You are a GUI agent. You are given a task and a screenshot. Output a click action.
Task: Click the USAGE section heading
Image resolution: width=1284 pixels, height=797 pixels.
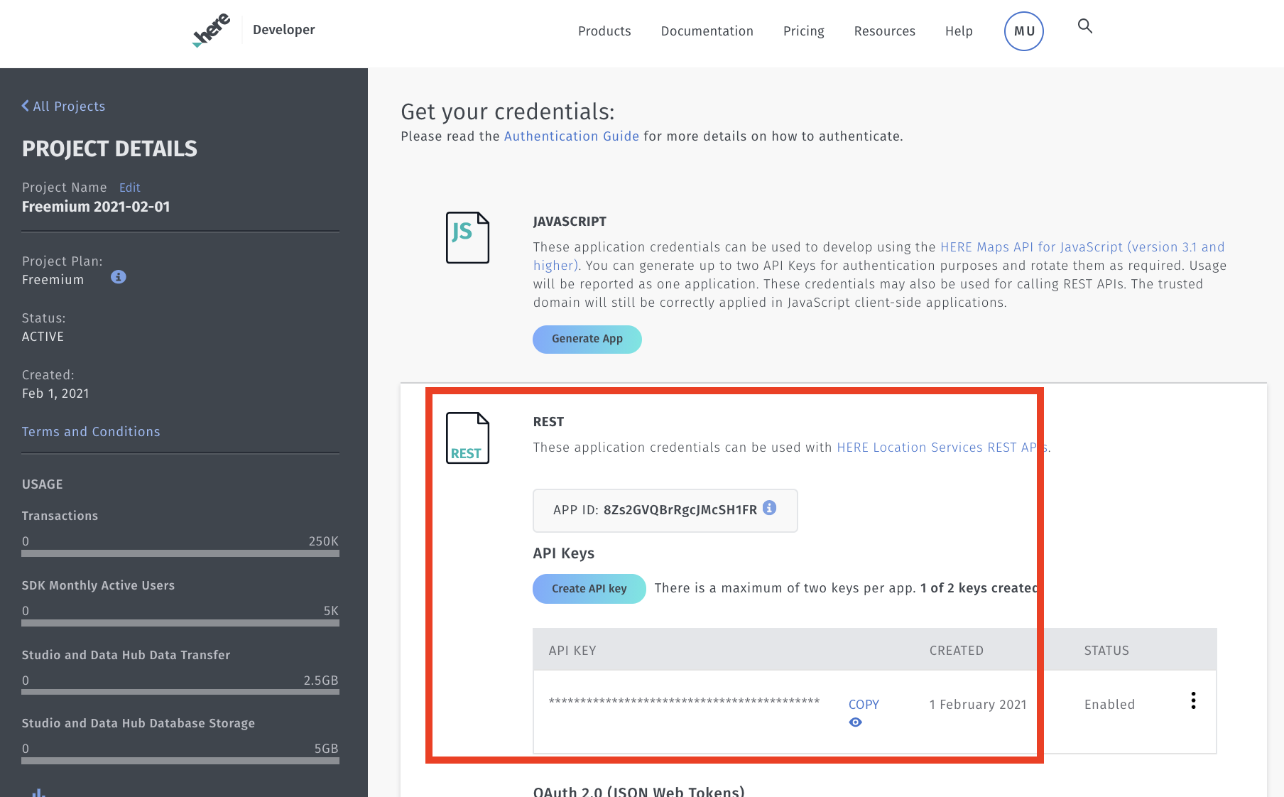point(43,484)
